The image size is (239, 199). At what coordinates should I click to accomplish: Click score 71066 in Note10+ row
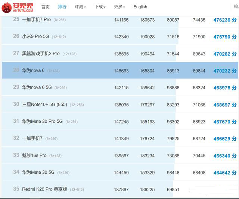click(199, 105)
